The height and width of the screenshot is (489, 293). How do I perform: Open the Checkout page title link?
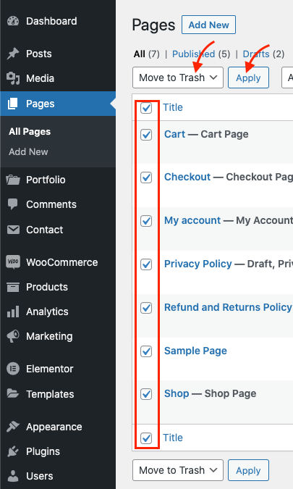[x=187, y=177]
